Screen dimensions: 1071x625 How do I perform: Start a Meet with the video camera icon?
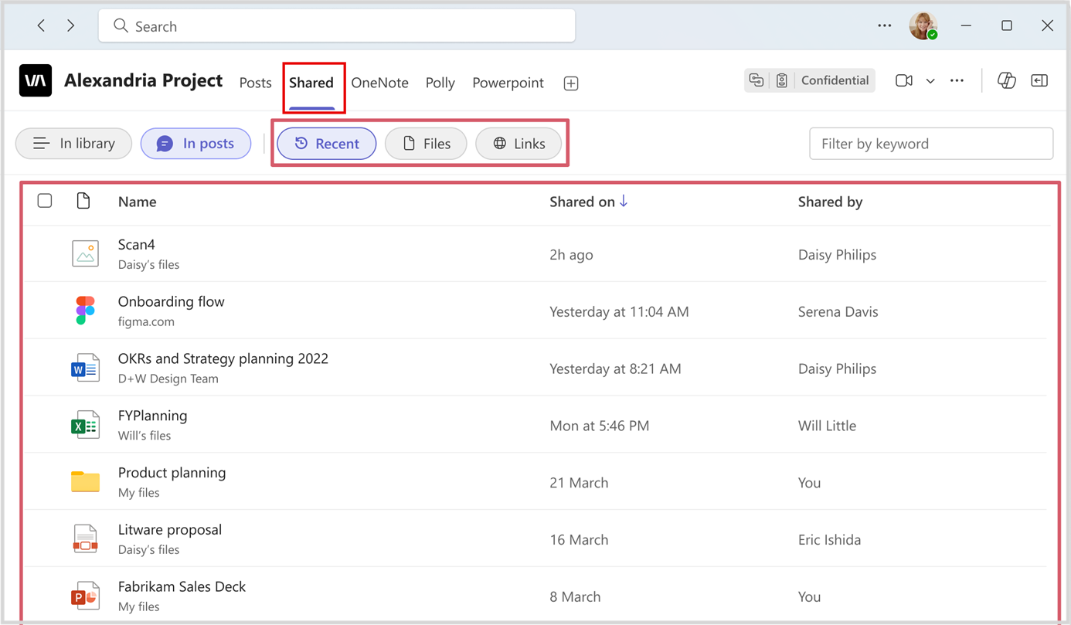903,80
